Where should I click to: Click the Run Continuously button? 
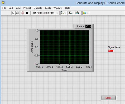[x=18, y=13]
